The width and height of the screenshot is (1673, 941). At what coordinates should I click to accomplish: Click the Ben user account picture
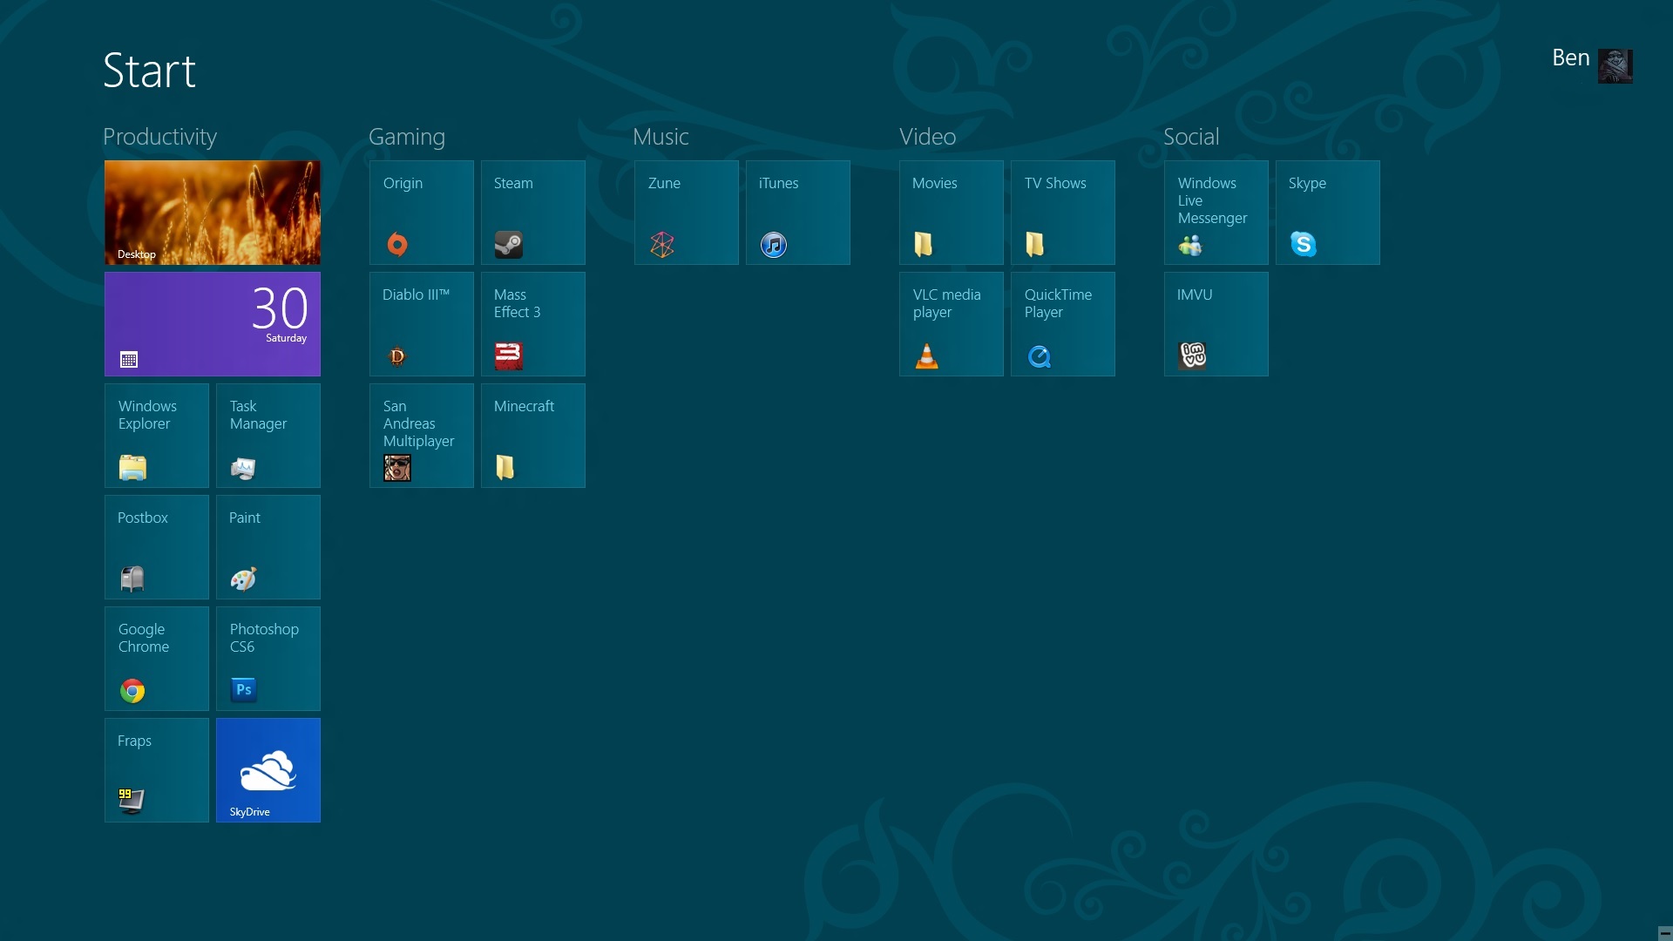pyautogui.click(x=1615, y=66)
